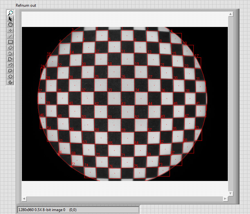
Task: Click the checker square labeled 26
Action: coord(127,85)
